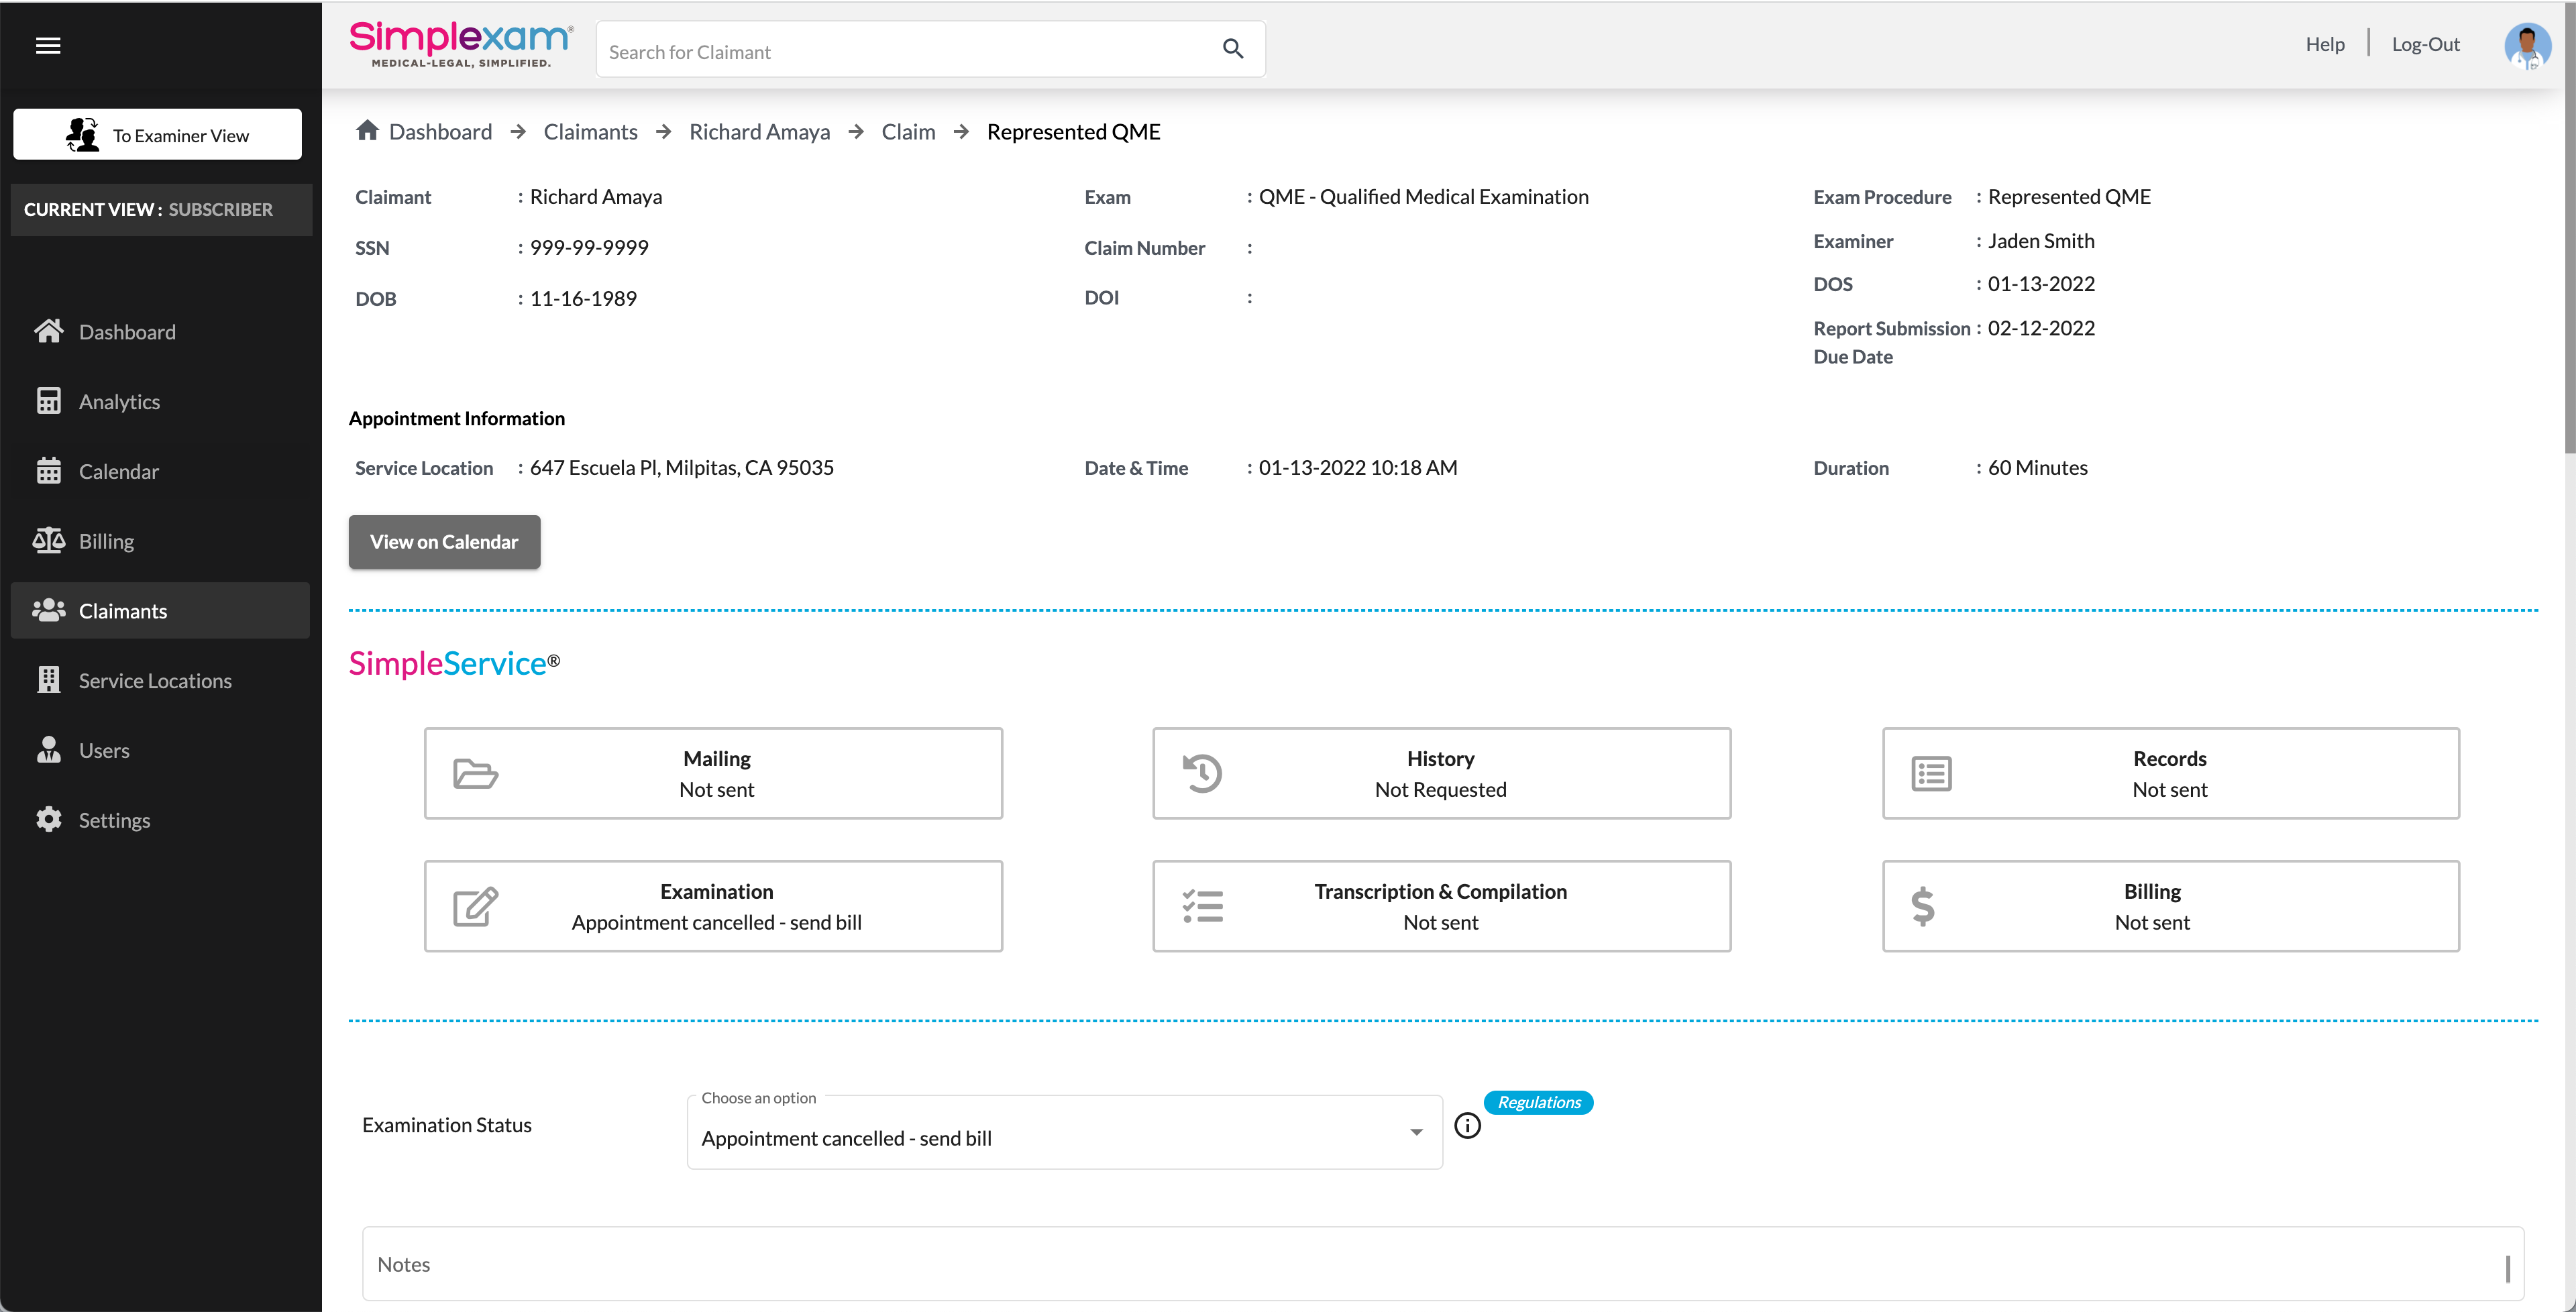Click the Search for Claimant field

[900, 51]
